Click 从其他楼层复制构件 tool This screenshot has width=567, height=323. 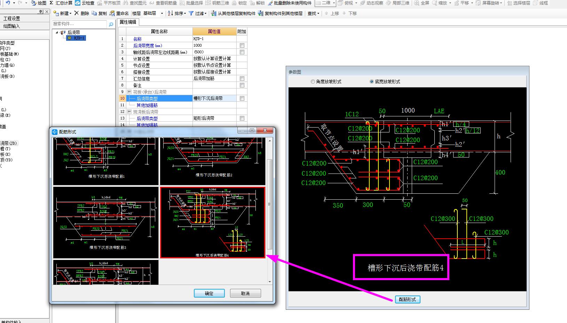pos(233,13)
